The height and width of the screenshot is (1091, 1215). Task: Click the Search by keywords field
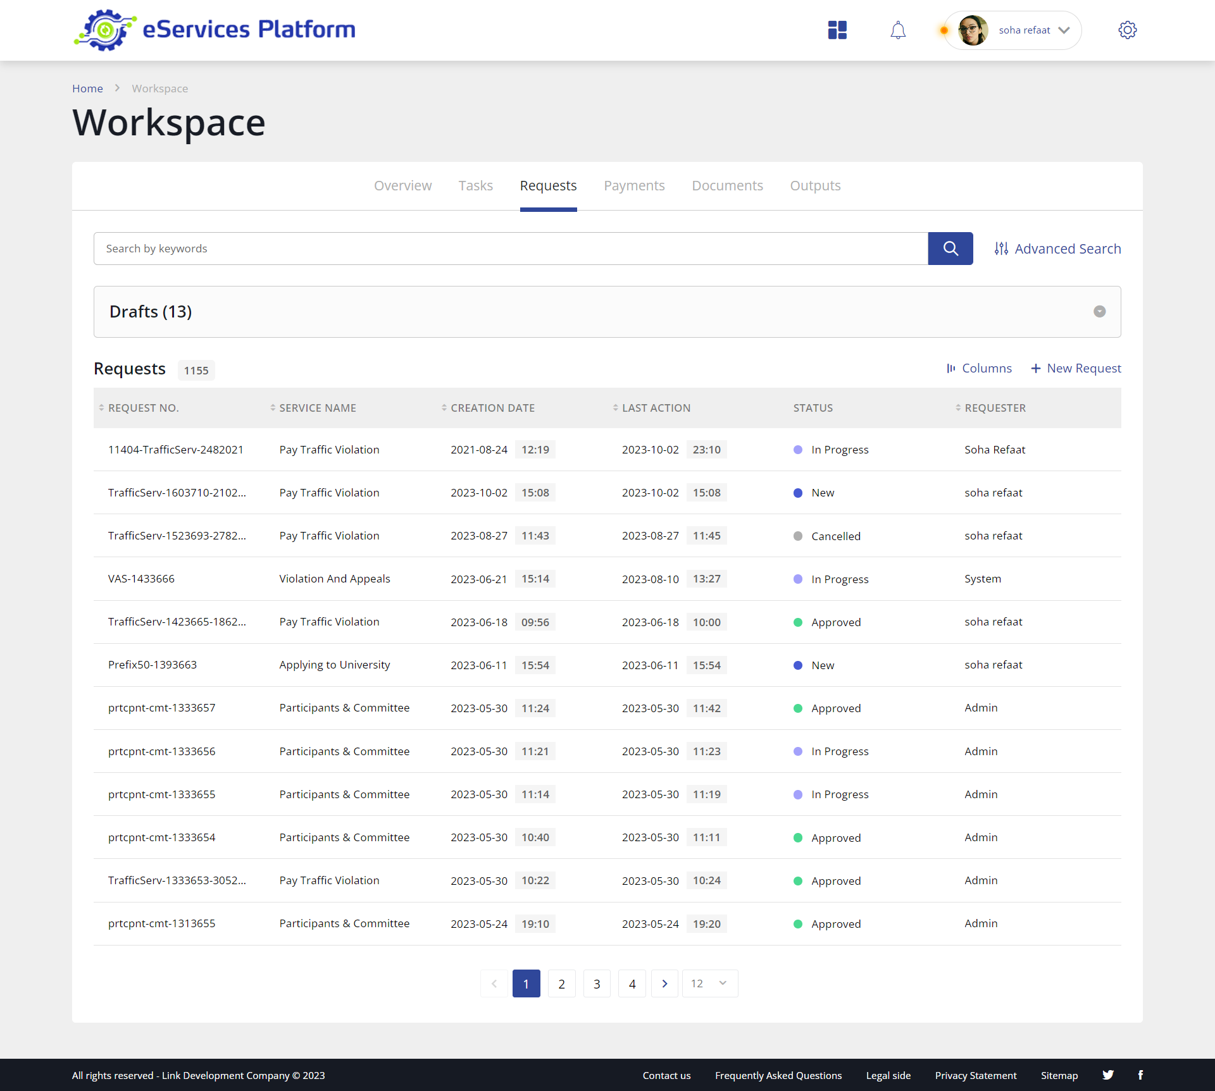click(443, 248)
